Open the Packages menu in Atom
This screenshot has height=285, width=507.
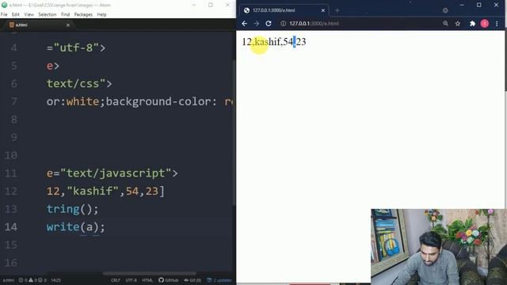coord(83,14)
